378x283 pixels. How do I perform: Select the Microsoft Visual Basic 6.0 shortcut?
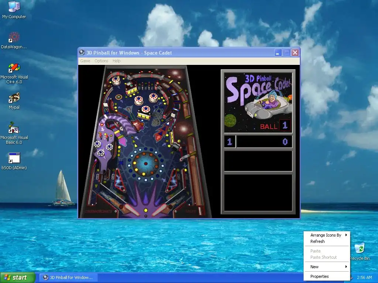click(x=14, y=133)
